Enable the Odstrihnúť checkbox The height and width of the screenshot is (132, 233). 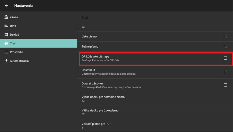pos(225,72)
